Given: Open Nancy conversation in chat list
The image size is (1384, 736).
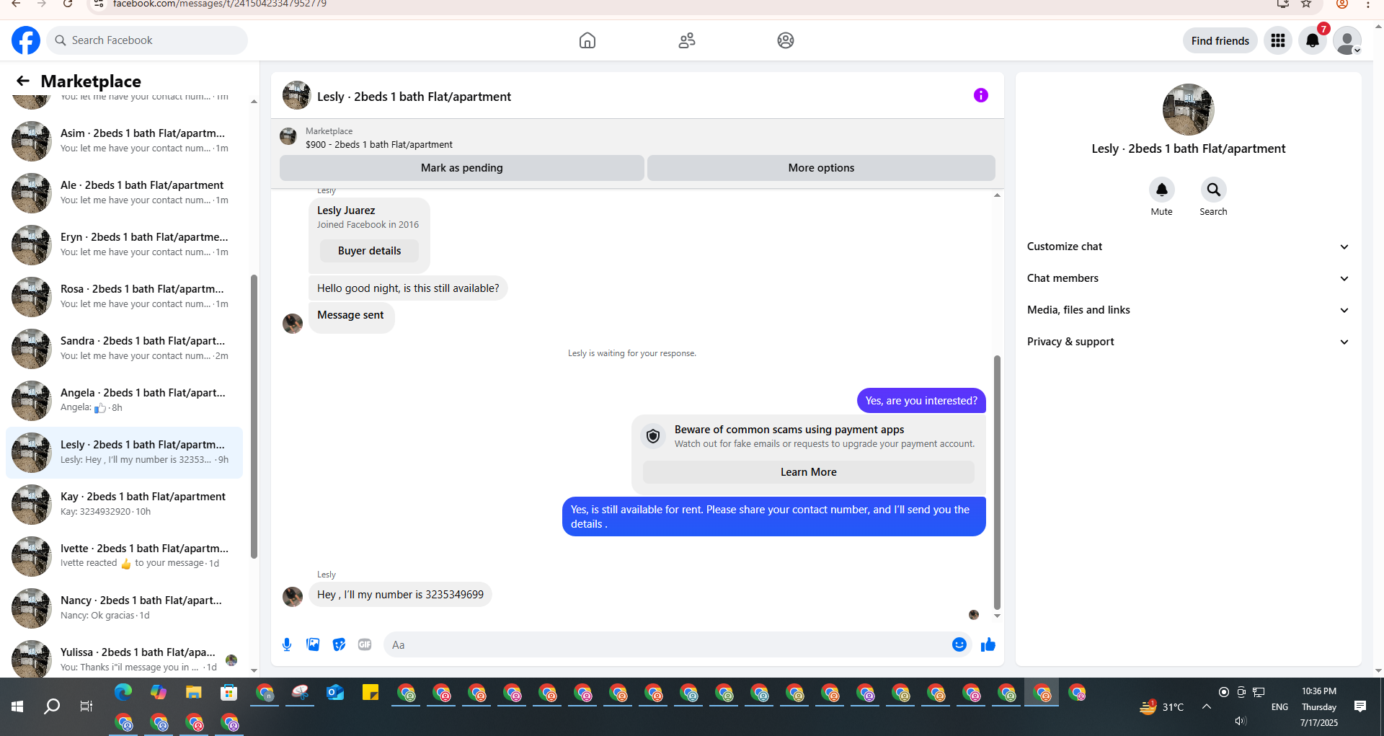Looking at the screenshot, I should click(x=124, y=608).
